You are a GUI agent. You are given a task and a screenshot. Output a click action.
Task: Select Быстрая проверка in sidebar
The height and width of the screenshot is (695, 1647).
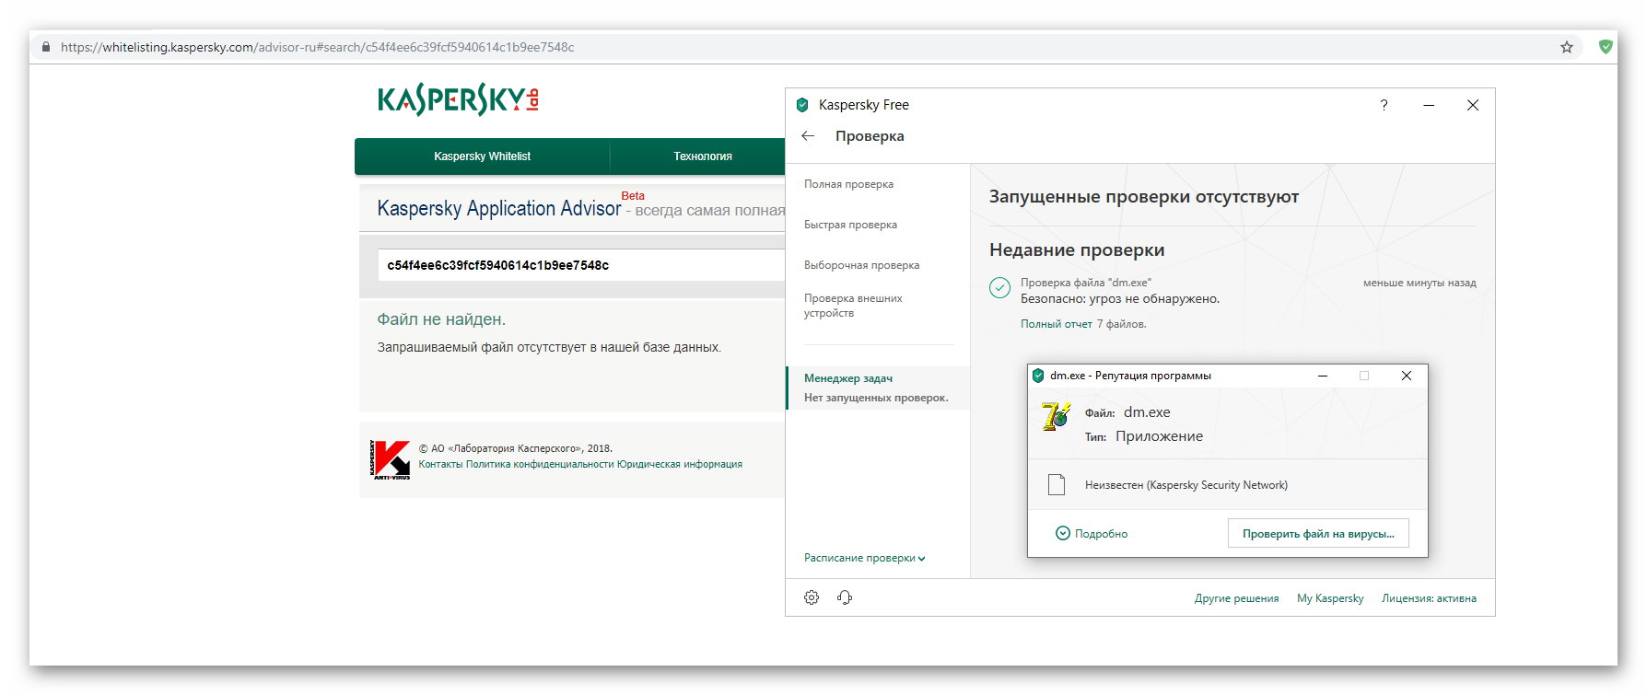[850, 225]
